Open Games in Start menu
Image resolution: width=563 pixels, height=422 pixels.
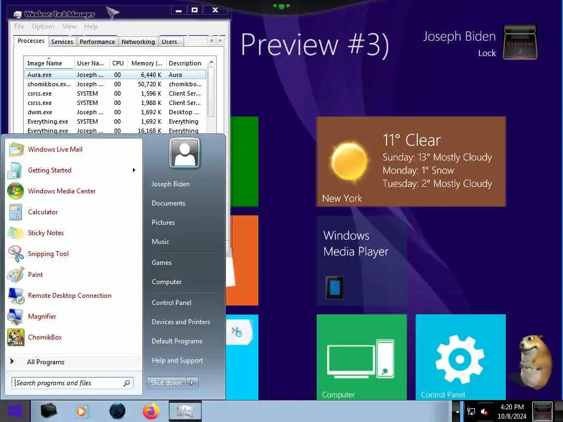click(162, 263)
